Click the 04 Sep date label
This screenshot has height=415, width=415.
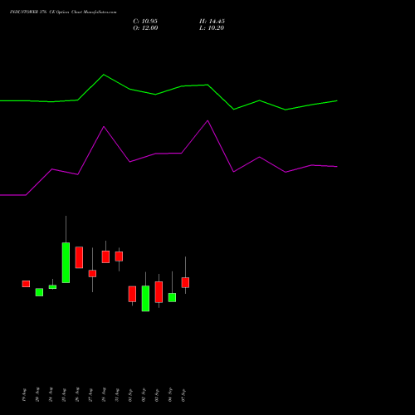(x=170, y=395)
